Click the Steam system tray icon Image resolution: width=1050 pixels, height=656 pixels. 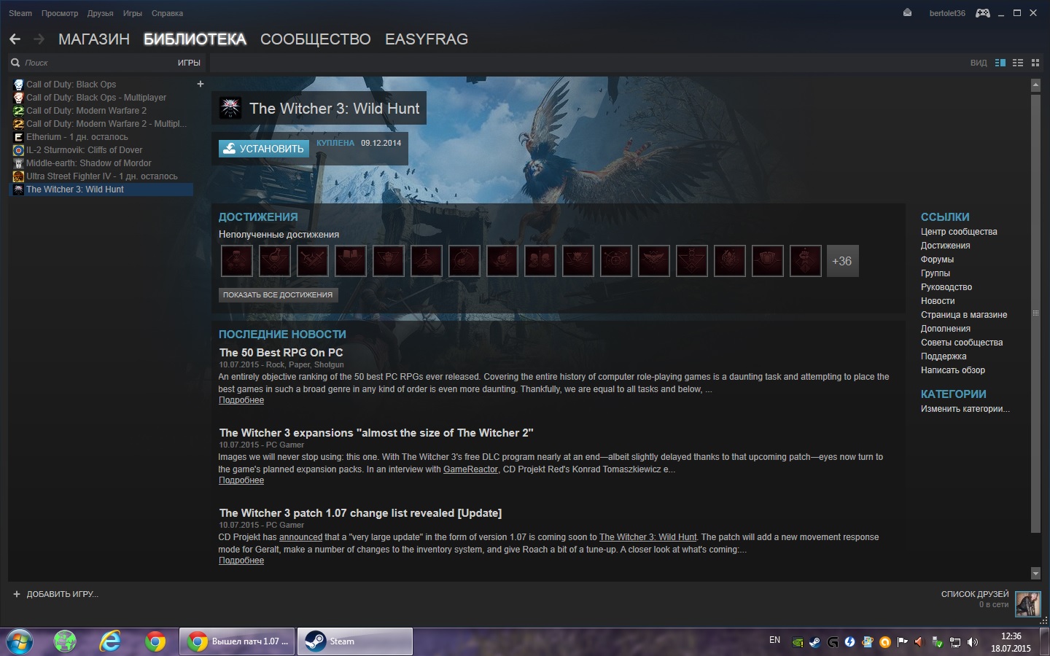pyautogui.click(x=815, y=642)
